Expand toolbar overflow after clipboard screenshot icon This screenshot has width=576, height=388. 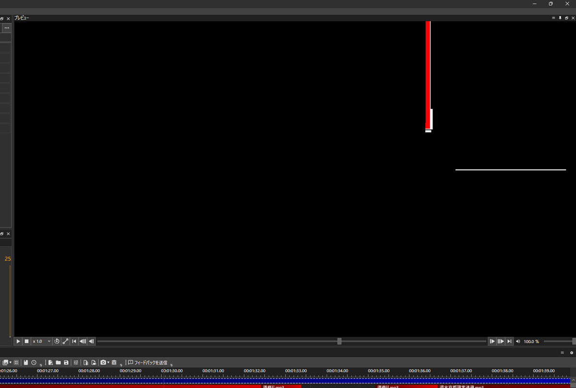coord(121,365)
